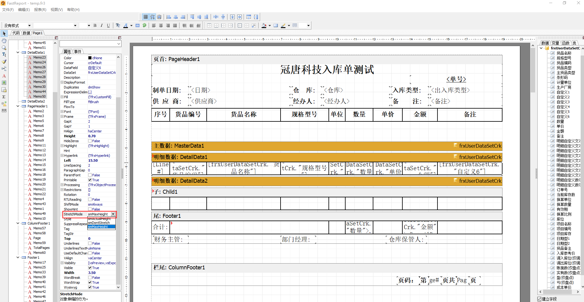Collapse DetailData1 tree node
584x302 pixels.
pos(18,52)
